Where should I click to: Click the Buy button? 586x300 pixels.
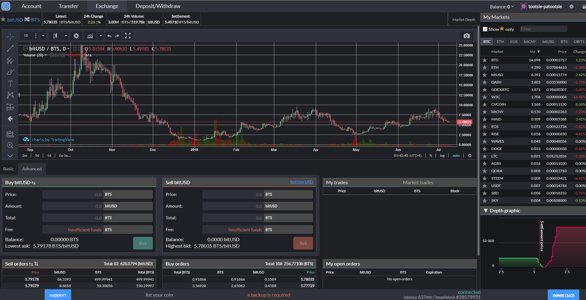coord(143,243)
